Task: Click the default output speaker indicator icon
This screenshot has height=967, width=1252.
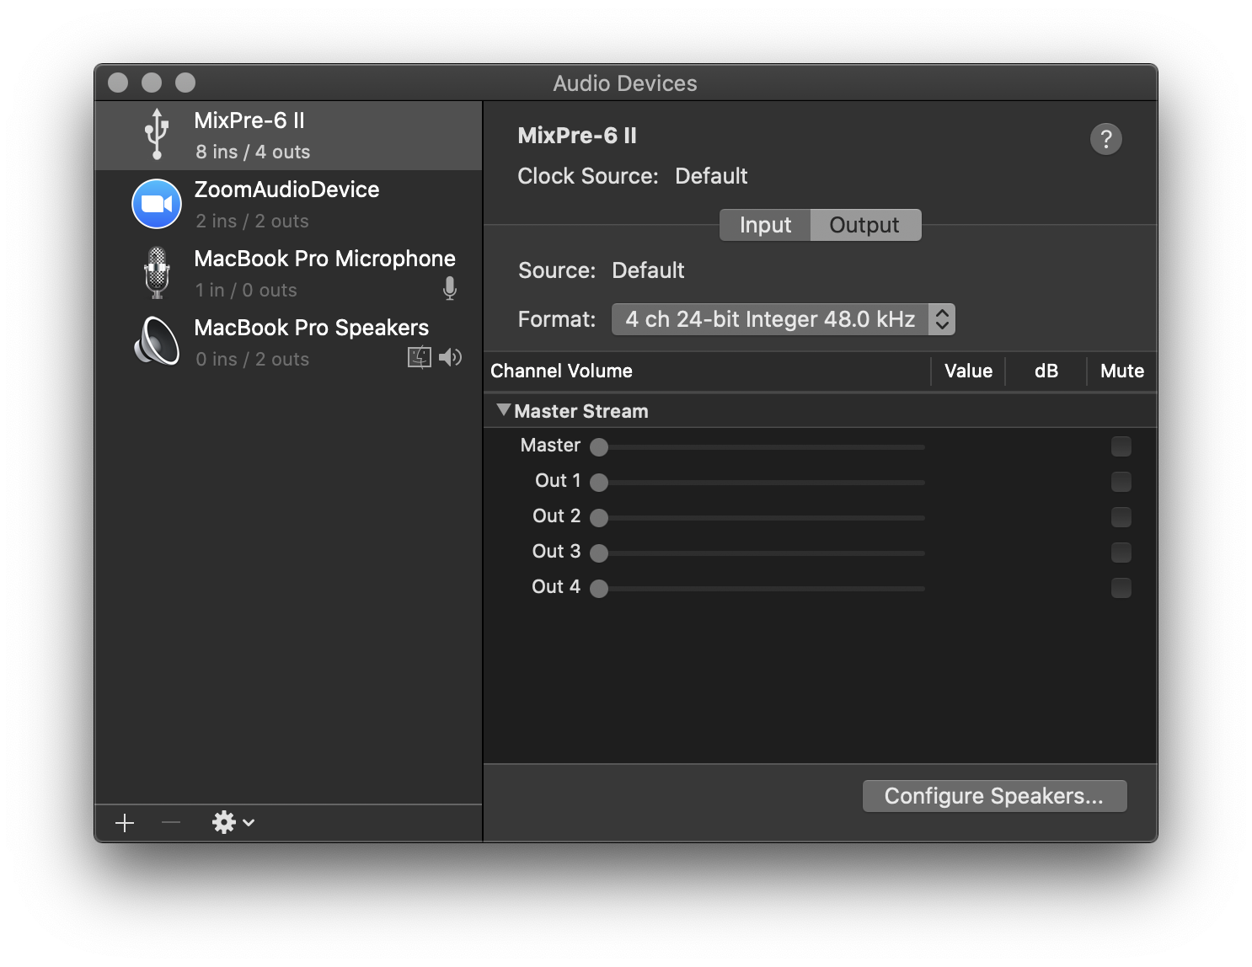Action: coord(451,357)
